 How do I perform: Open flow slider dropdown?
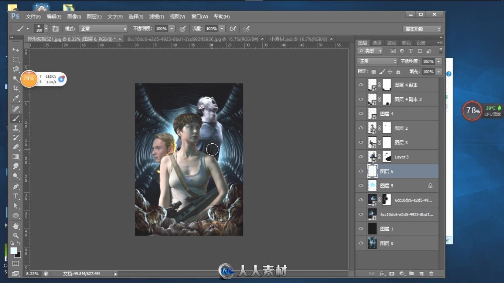pos(222,28)
